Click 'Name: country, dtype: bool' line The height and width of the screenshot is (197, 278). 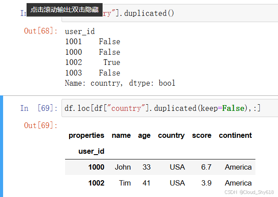point(120,83)
